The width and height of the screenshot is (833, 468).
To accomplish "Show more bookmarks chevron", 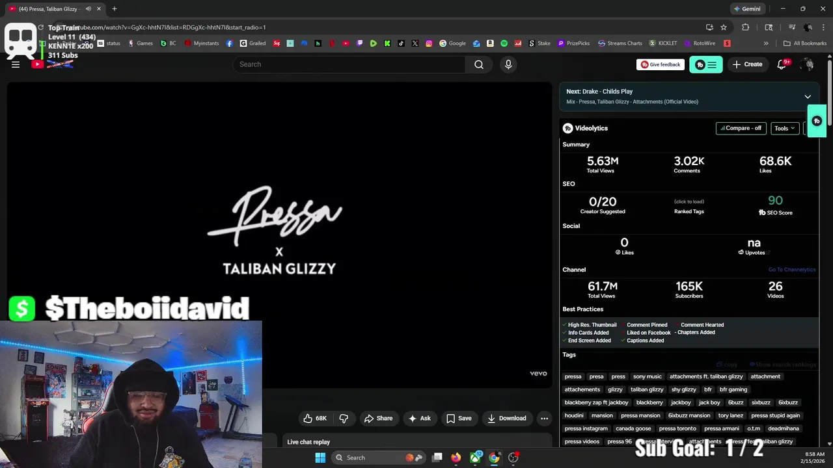I will [x=766, y=44].
